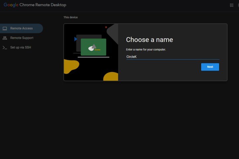Viewport: 239px width, 159px height.
Task: Click the green laptop screen illustration
Action: point(93,47)
